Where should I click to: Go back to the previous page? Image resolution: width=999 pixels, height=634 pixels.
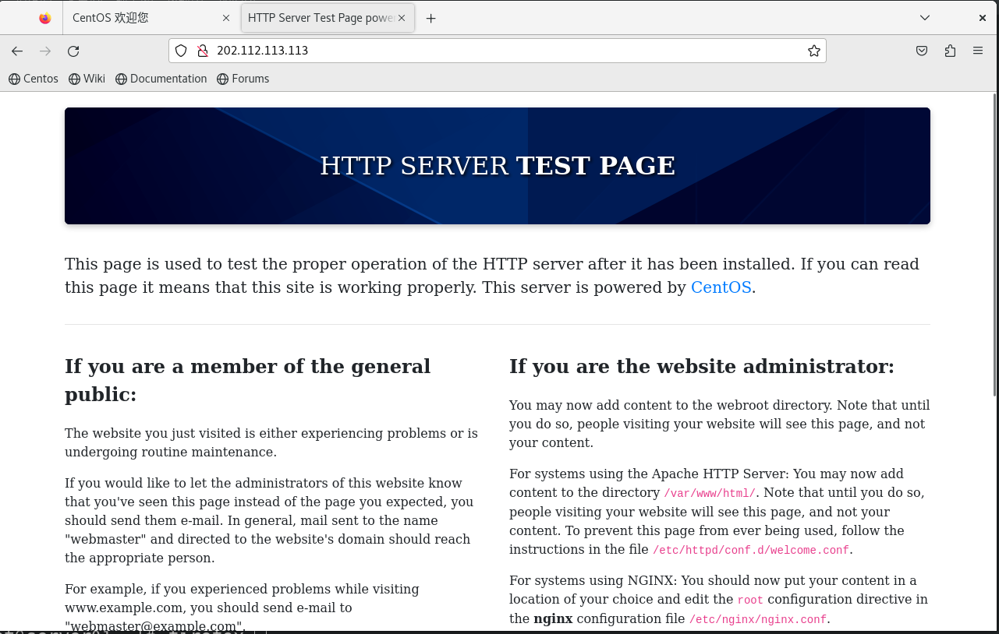coord(17,51)
